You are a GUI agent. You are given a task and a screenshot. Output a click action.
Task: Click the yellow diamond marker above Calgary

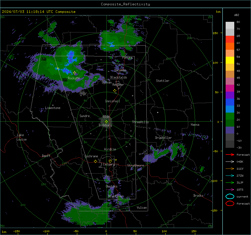coord(110,161)
